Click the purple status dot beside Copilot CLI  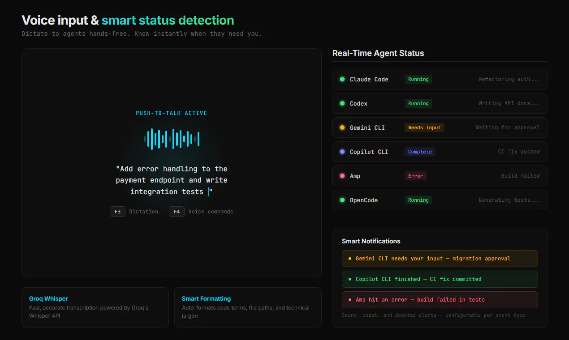click(x=342, y=152)
